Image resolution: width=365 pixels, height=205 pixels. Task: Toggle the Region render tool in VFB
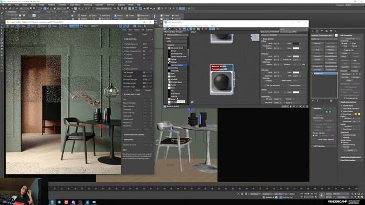(74, 26)
